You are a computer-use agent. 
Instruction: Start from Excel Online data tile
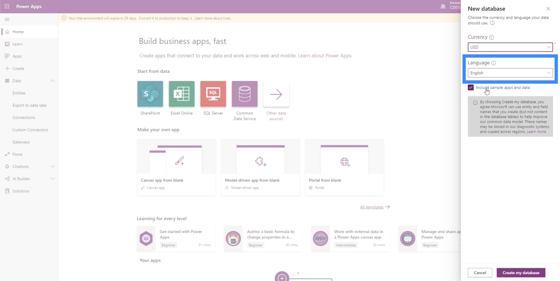[x=182, y=94]
